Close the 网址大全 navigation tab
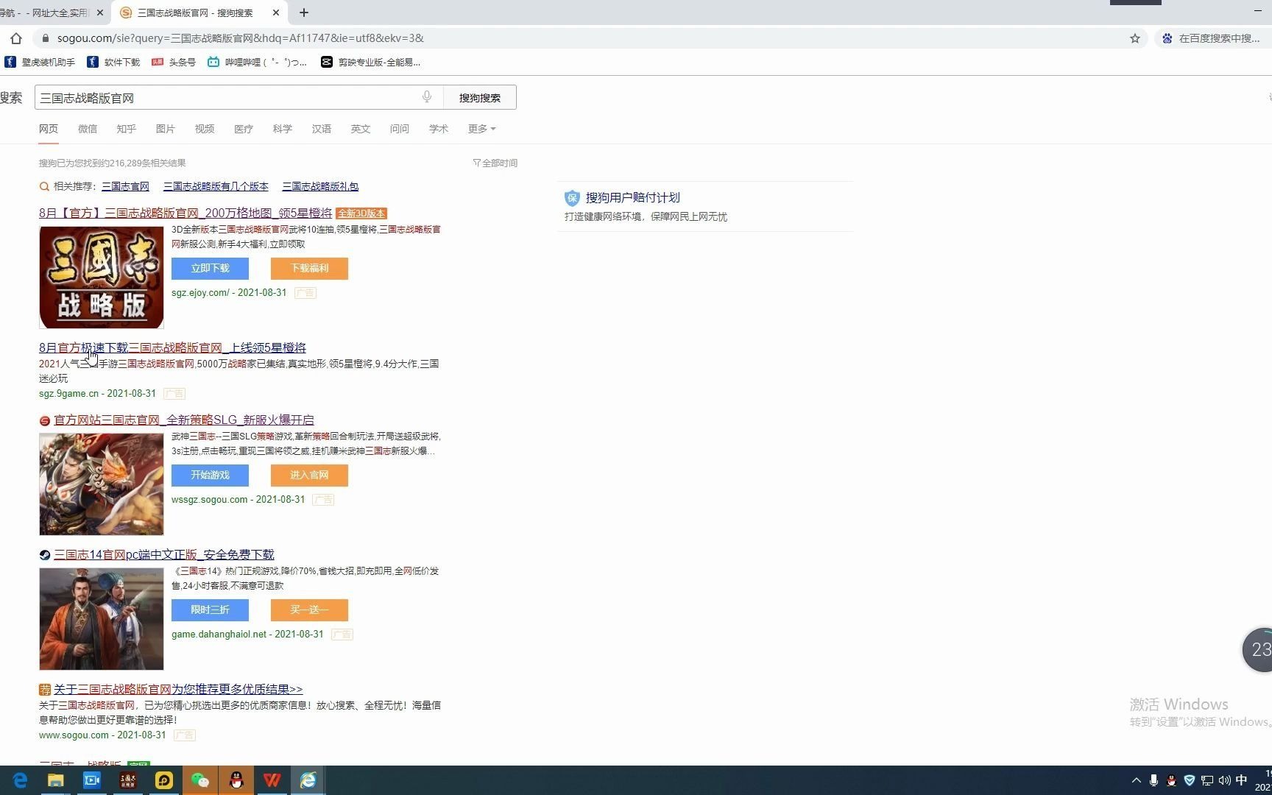Image resolution: width=1272 pixels, height=795 pixels. 100,13
